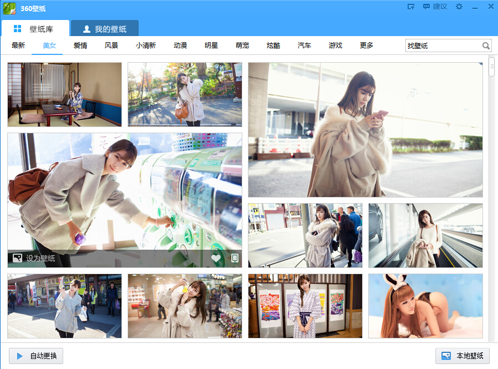Click the mini-window icon in title bar

pos(411,7)
